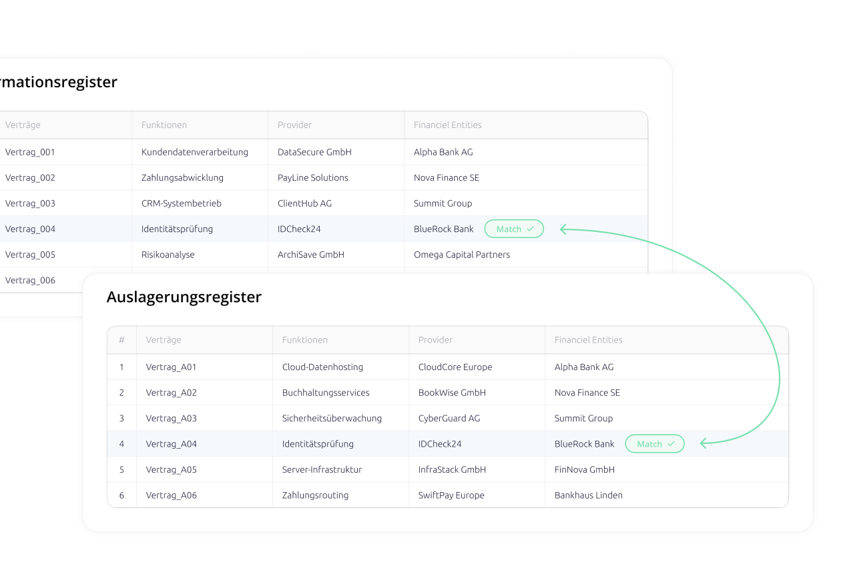
Task: Select IDCheck24 in the Vertrag_004 row
Action: (299, 229)
